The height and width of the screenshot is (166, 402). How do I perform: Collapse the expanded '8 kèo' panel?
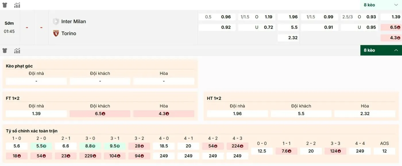(380, 50)
